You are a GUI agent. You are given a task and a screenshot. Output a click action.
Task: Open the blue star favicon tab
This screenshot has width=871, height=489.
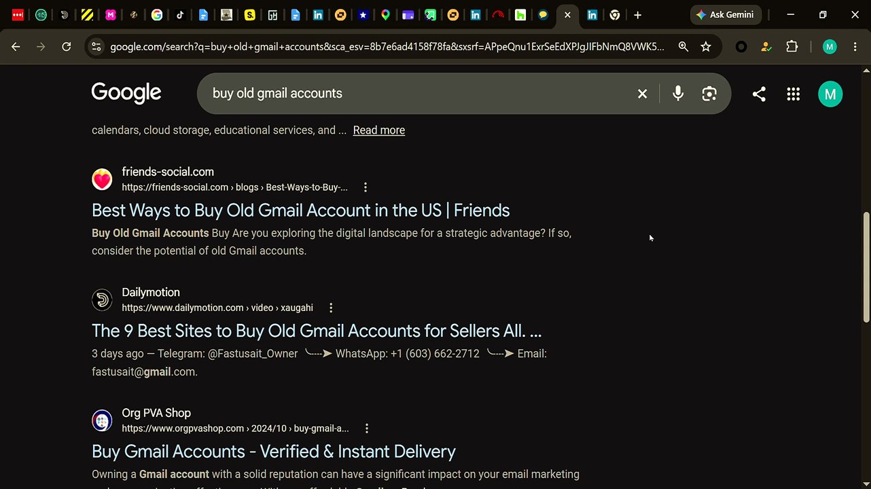(x=363, y=15)
